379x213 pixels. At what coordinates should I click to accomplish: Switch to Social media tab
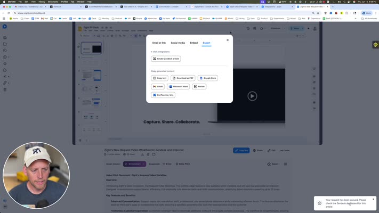point(178,43)
